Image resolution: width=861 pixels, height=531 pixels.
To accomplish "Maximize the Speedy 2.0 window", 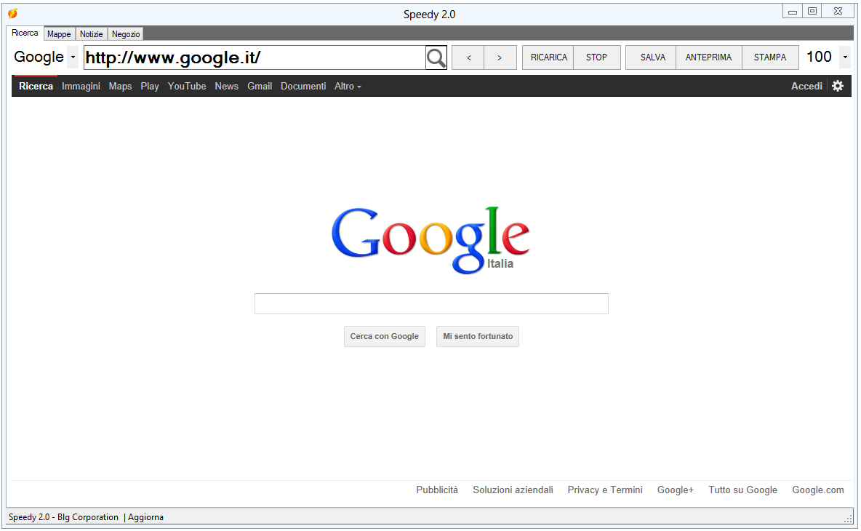I will (812, 12).
